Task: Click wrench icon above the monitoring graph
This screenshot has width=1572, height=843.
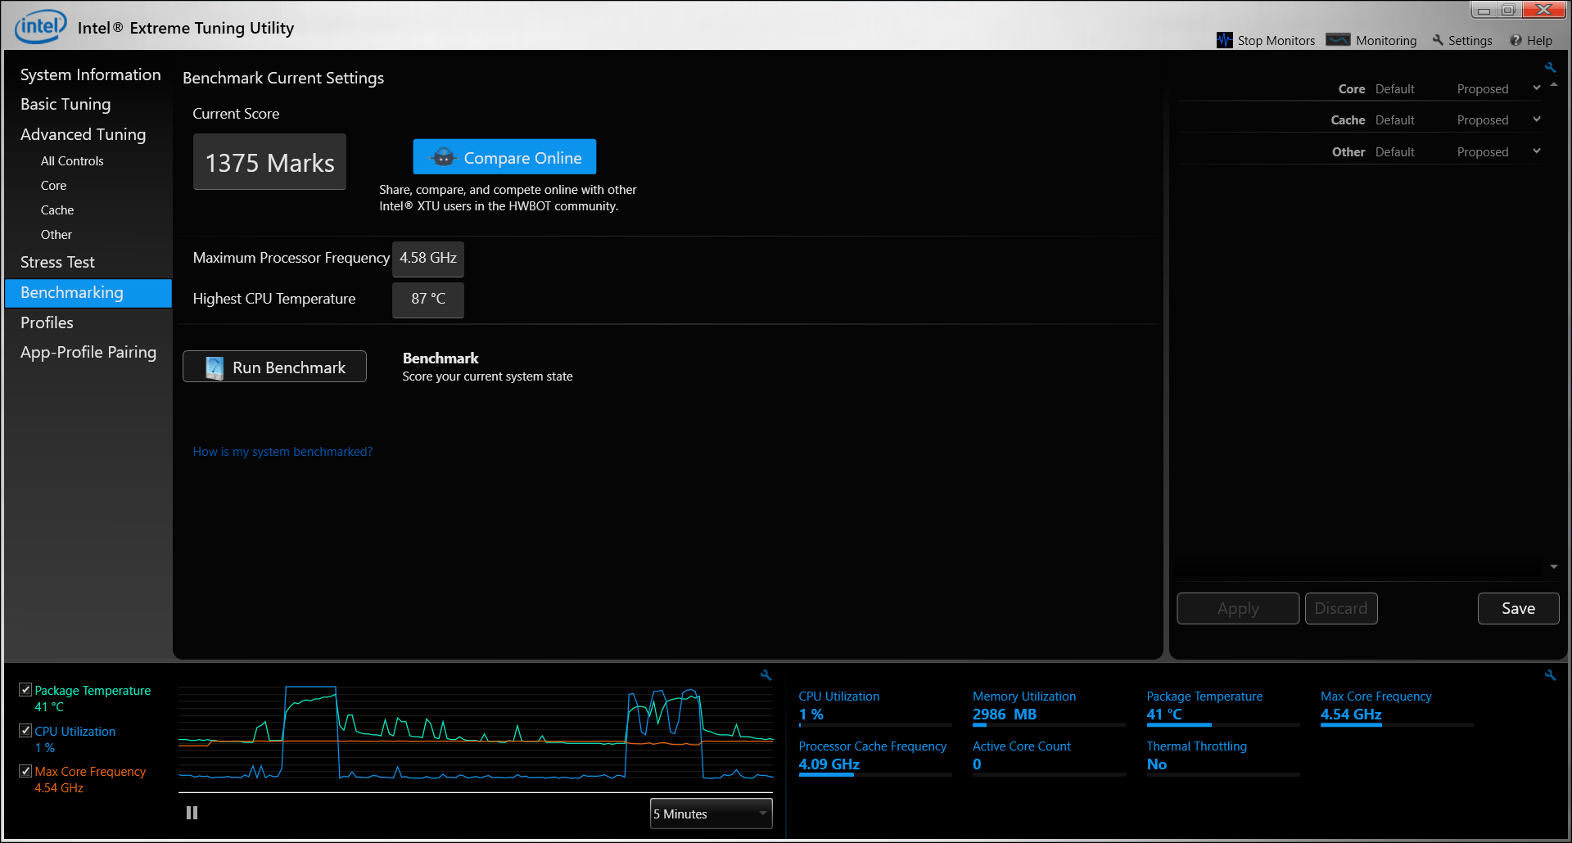Action: click(766, 675)
